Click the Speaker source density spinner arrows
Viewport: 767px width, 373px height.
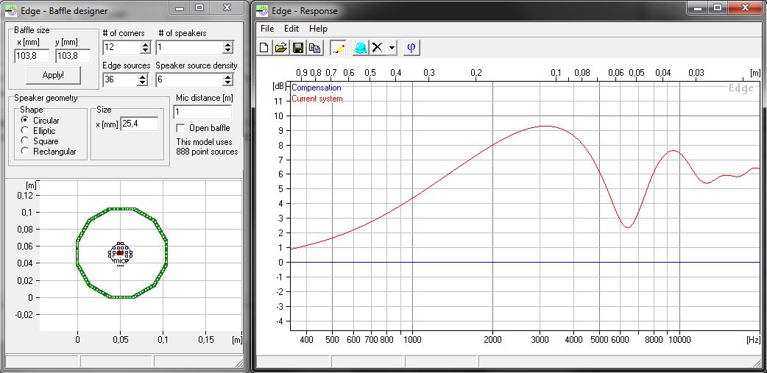tap(228, 79)
